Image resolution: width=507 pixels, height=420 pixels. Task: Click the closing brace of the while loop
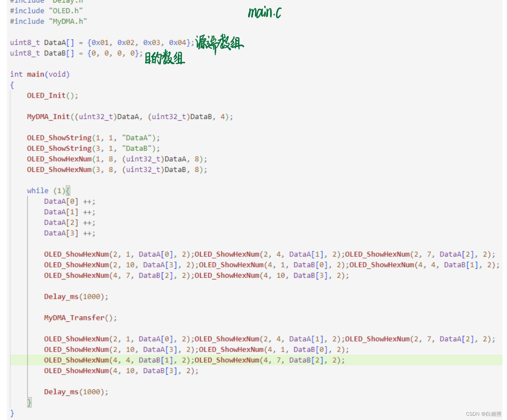[29, 403]
